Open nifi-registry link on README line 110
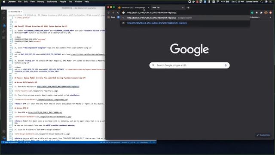The width and height of the screenshot is (275, 155). pos(58,87)
